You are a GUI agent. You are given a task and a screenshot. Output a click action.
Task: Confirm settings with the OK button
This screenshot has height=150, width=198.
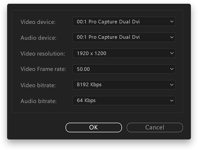[x=94, y=127]
